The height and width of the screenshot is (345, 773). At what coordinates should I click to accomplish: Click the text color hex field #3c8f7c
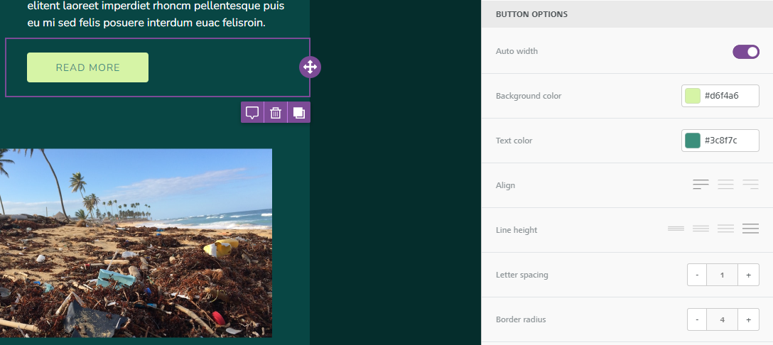coord(729,141)
